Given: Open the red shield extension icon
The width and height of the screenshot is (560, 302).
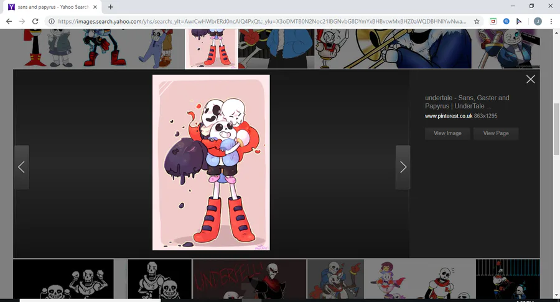Looking at the screenshot, I should pos(493,21).
